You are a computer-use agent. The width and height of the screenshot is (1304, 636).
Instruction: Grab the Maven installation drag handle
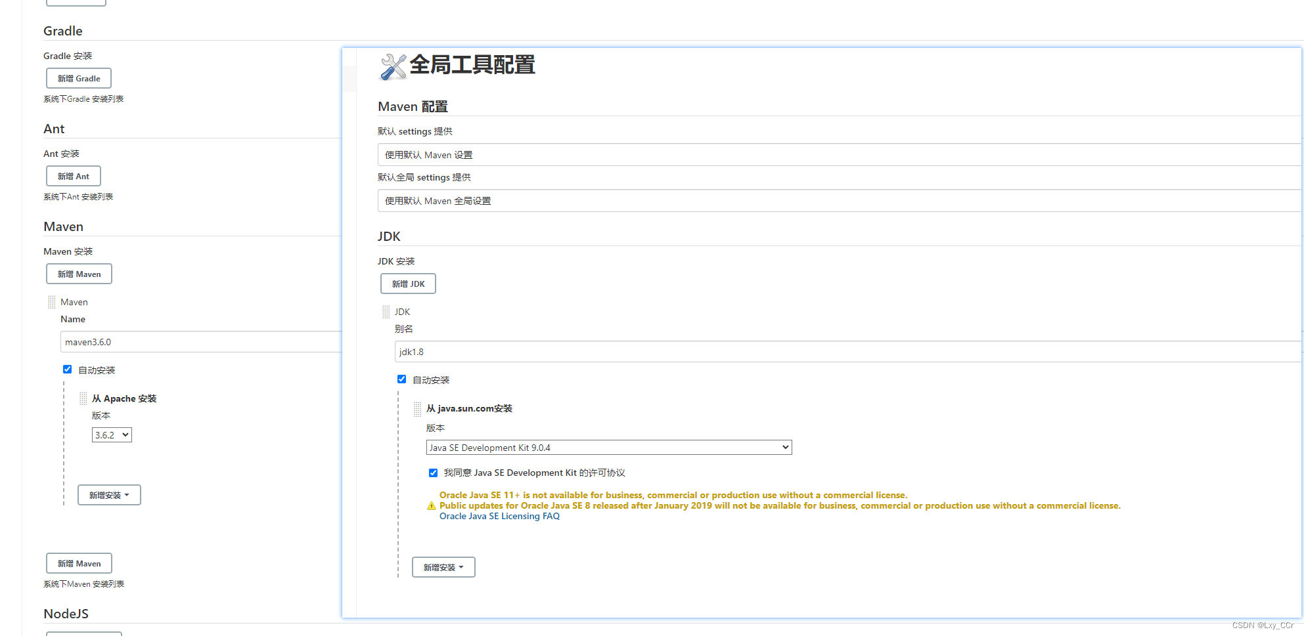pyautogui.click(x=52, y=302)
